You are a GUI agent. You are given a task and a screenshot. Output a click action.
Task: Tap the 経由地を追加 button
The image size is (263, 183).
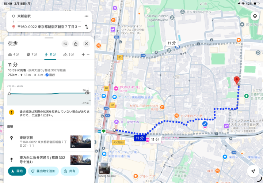click(43, 171)
